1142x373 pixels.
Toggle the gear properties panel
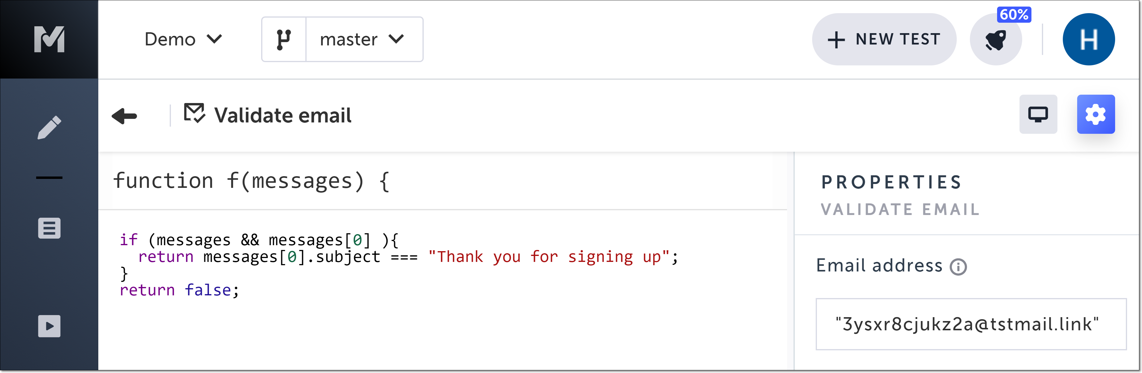pos(1095,114)
